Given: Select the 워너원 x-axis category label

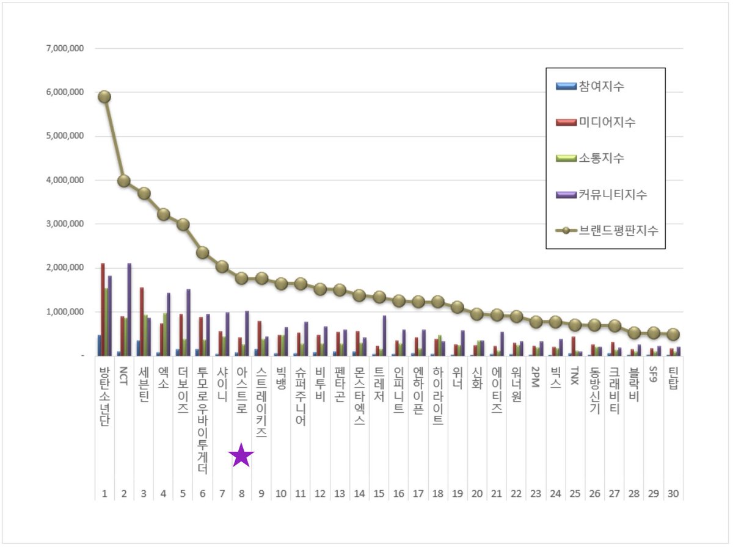Looking at the screenshot, I should [x=516, y=385].
